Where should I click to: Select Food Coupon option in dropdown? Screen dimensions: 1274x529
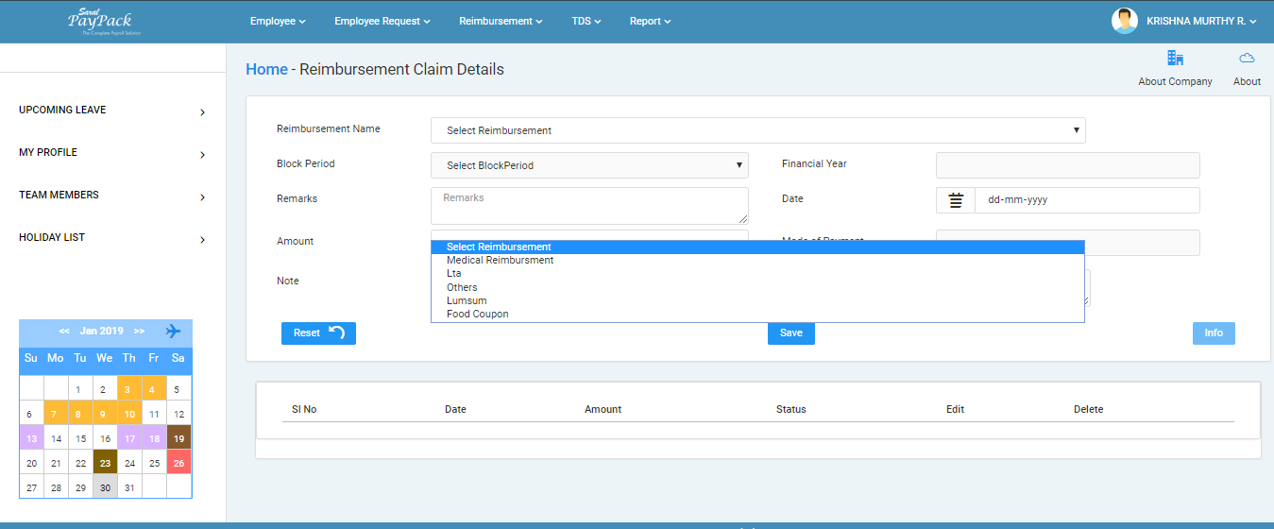[477, 314]
